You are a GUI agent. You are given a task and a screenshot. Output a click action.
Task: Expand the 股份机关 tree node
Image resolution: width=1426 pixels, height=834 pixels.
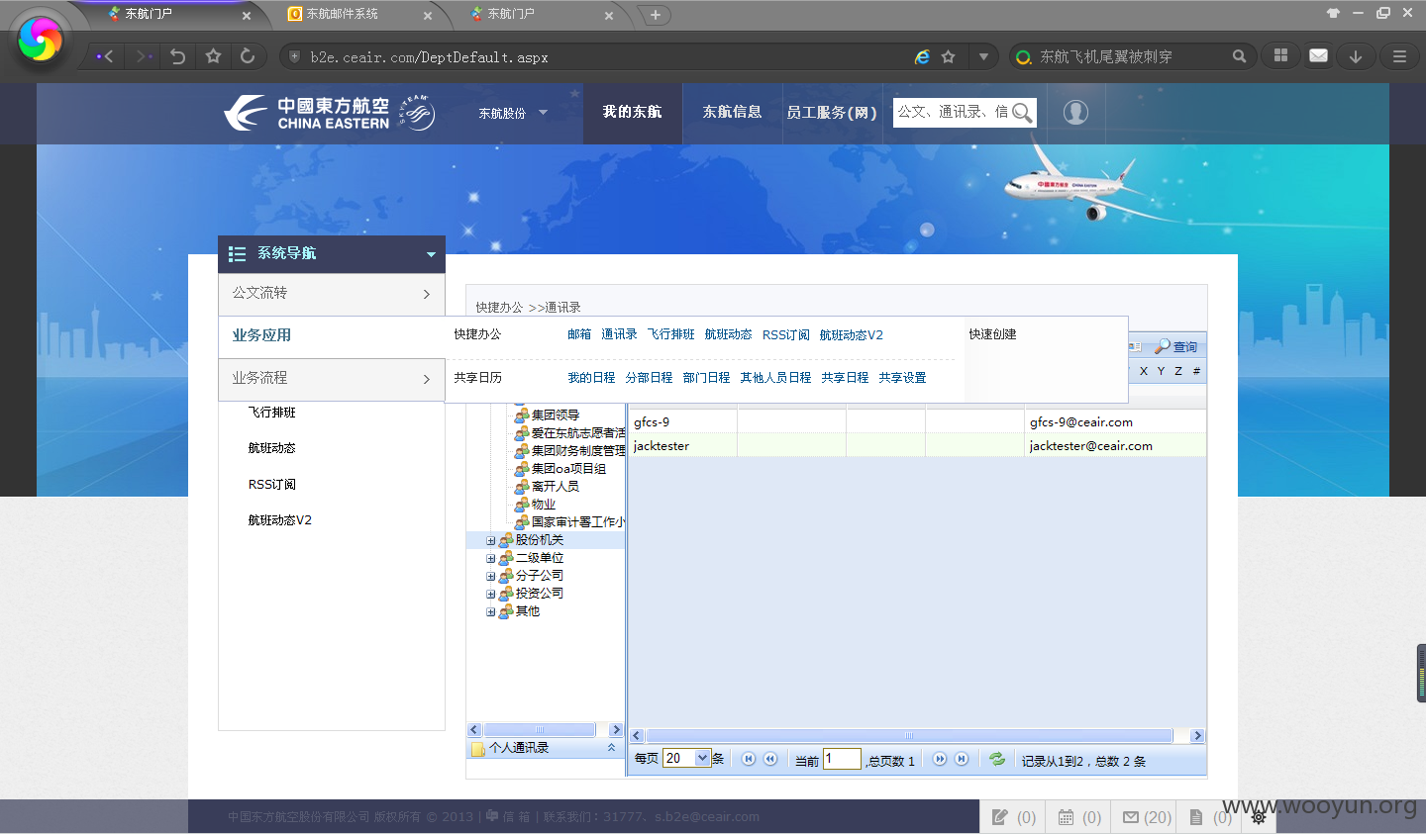point(490,541)
